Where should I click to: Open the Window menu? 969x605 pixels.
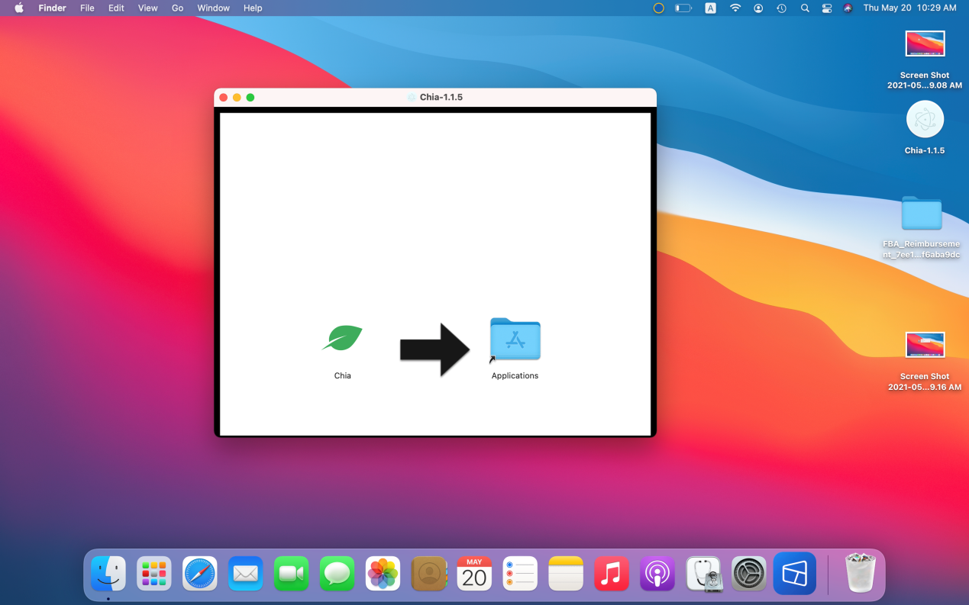tap(213, 8)
